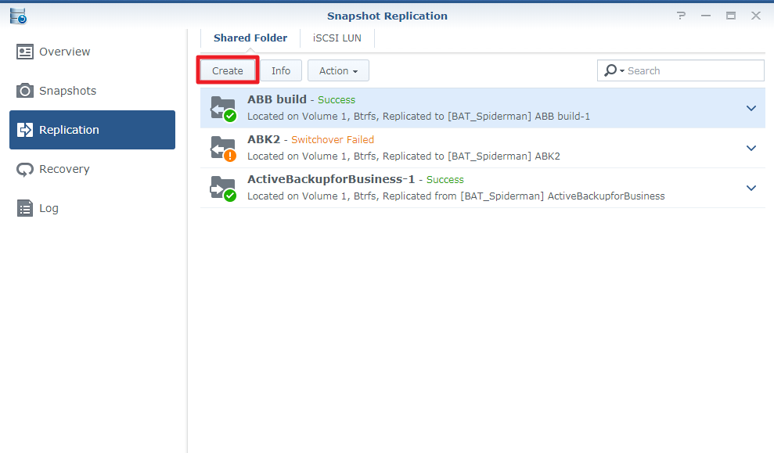Viewport: 774px width, 453px height.
Task: Click the Recovery sidebar icon
Action: tap(25, 169)
